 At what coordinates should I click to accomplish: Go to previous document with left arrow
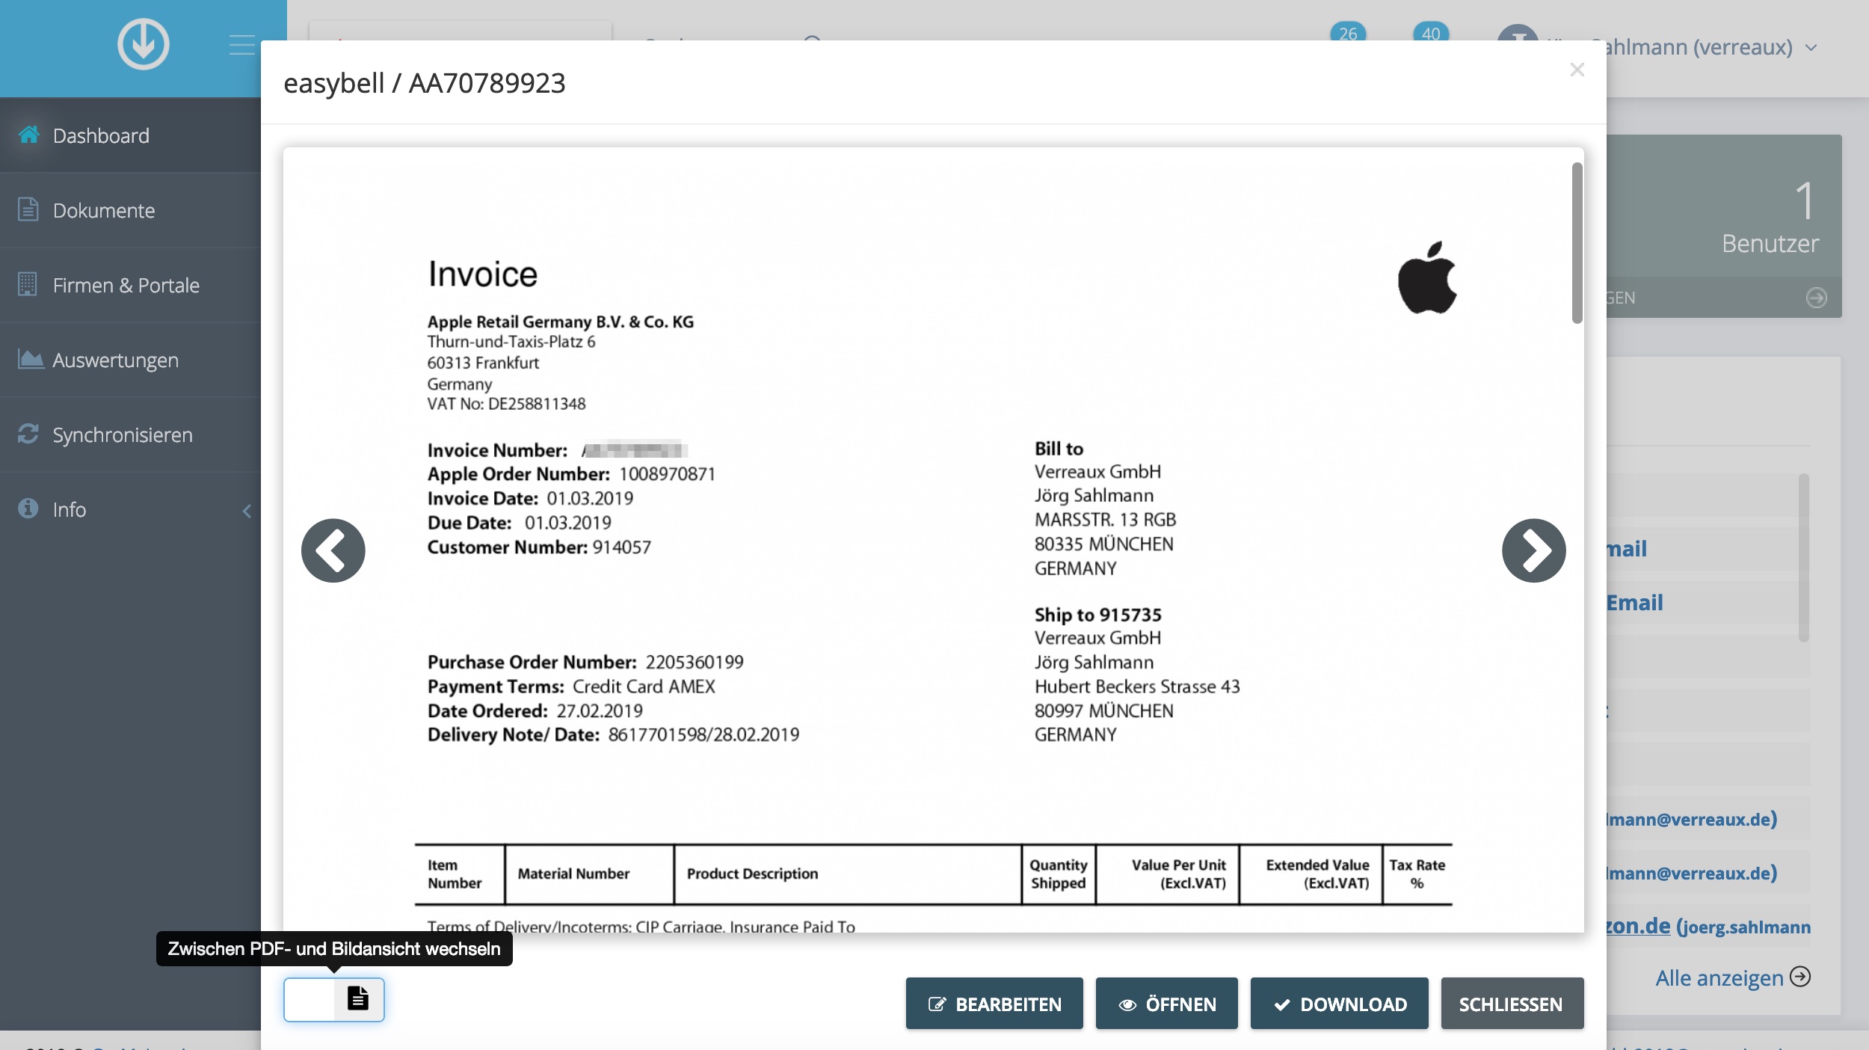point(332,550)
